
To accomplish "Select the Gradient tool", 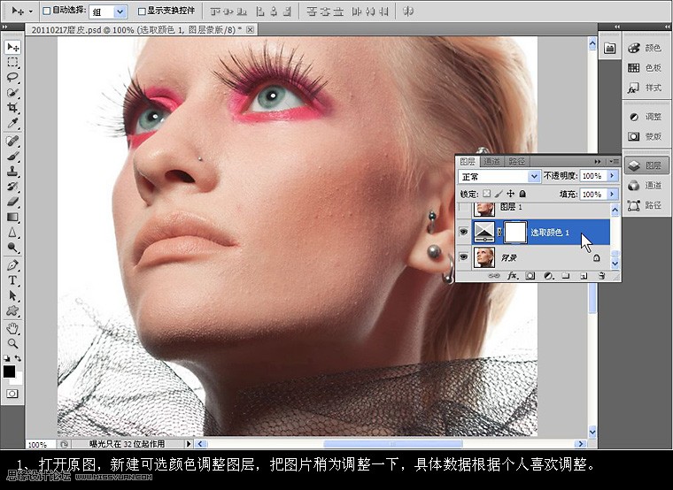I will [12, 217].
